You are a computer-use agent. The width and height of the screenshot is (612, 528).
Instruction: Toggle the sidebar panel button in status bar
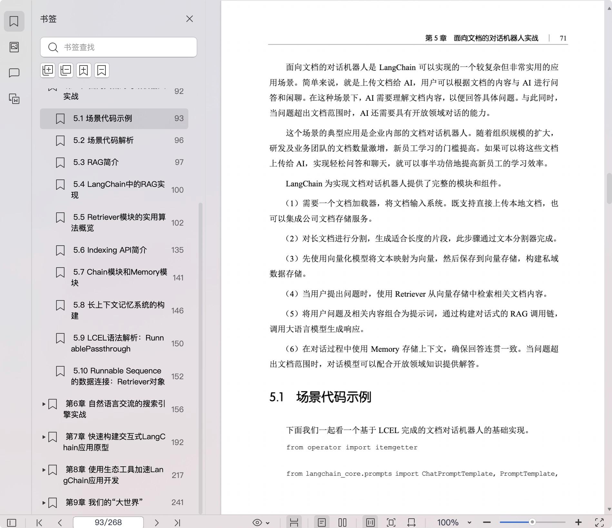click(12, 523)
